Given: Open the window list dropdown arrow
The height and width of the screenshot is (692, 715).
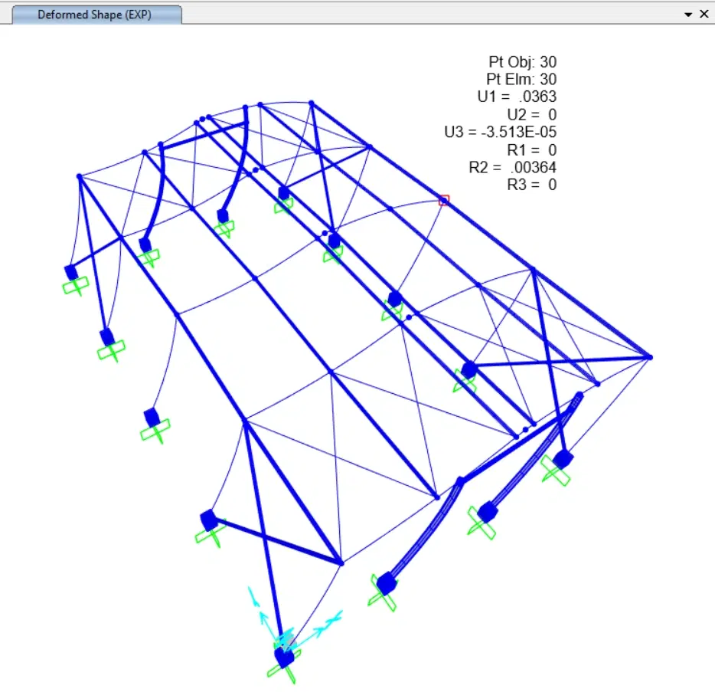Looking at the screenshot, I should (688, 15).
